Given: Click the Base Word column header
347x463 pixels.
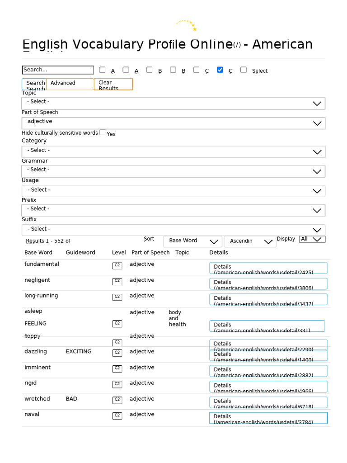Looking at the screenshot, I should coord(38,253).
